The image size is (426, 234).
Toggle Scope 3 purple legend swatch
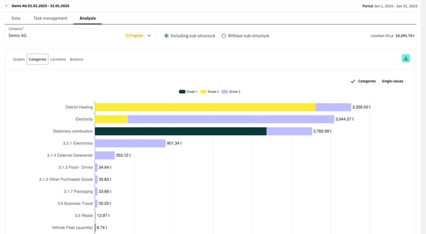click(x=224, y=91)
